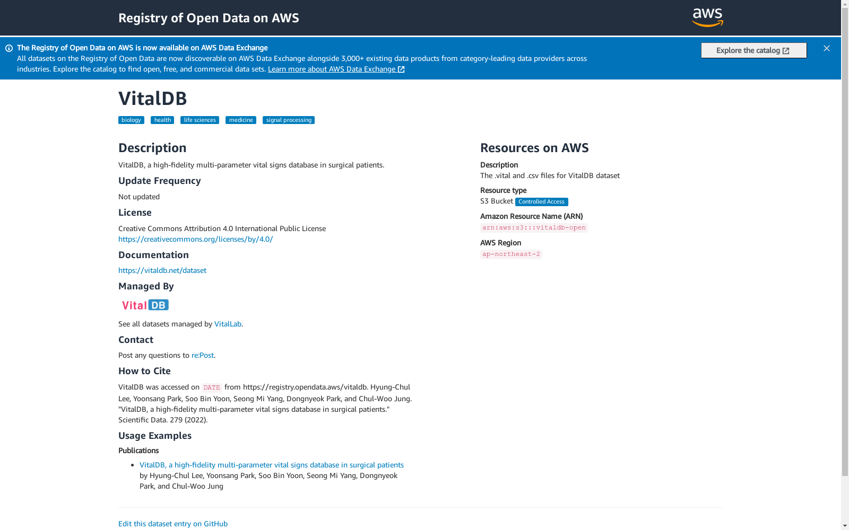849x530 pixels.
Task: Select the signal processing tag
Action: 289,120
